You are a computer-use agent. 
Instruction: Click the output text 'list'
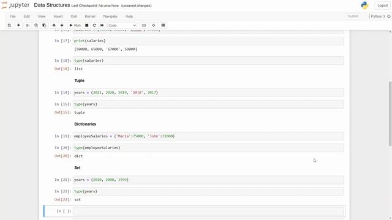(x=78, y=69)
